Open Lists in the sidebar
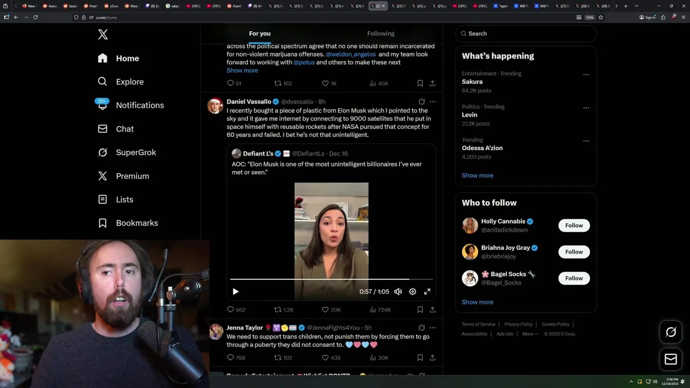The width and height of the screenshot is (690, 388). (x=115, y=199)
